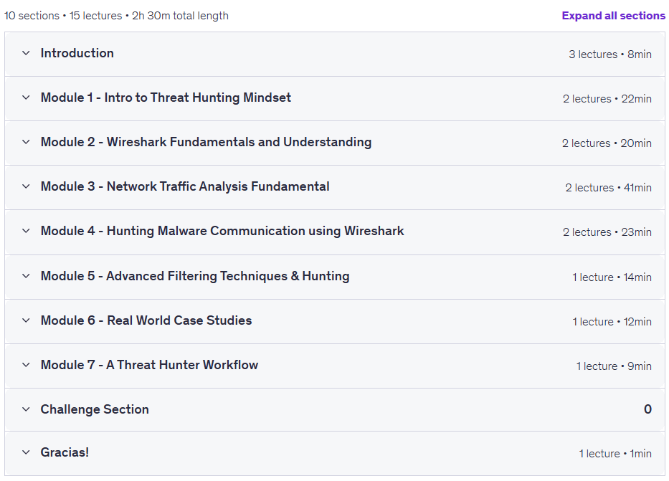This screenshot has width=669, height=481.
Task: Open Module 3 - Network Traffic Analysis Fundamental
Action: [x=185, y=186]
